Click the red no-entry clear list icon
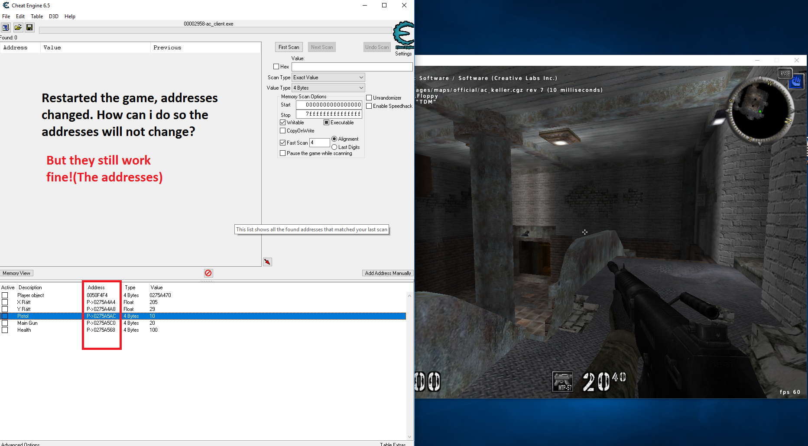Image resolution: width=808 pixels, height=446 pixels. pyautogui.click(x=208, y=273)
